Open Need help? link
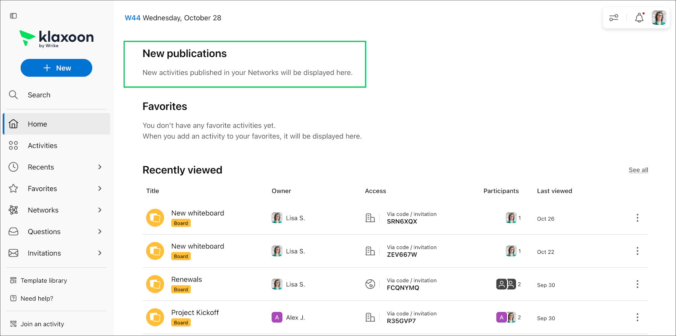The width and height of the screenshot is (676, 336). pos(32,298)
